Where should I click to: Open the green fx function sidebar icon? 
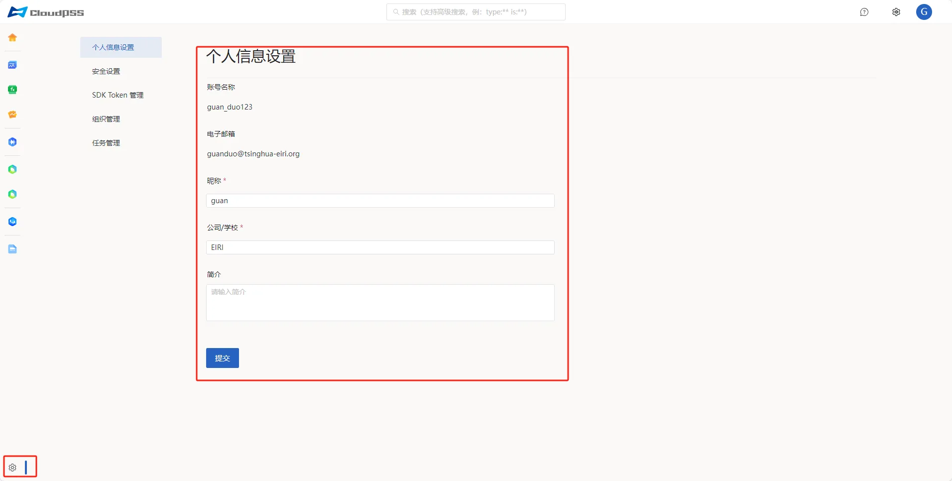[12, 90]
